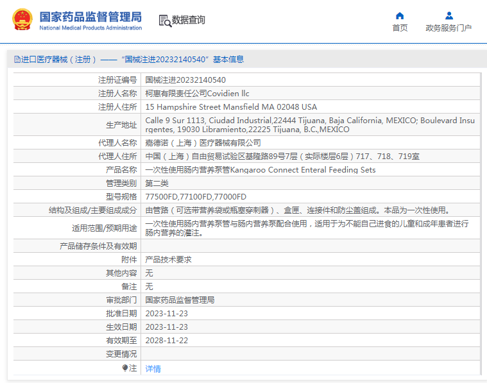The width and height of the screenshot is (487, 383).
Task: Click the 适用范围/预期用途 label
Action: point(105,228)
